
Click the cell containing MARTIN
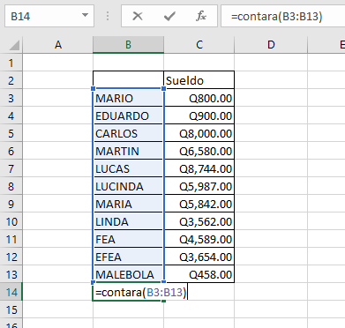point(128,151)
